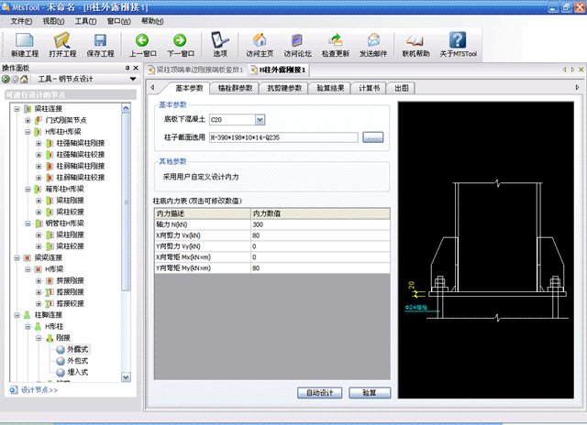Screen dimensions: 587x425
Task: Click the 验算 button
Action: coord(370,393)
